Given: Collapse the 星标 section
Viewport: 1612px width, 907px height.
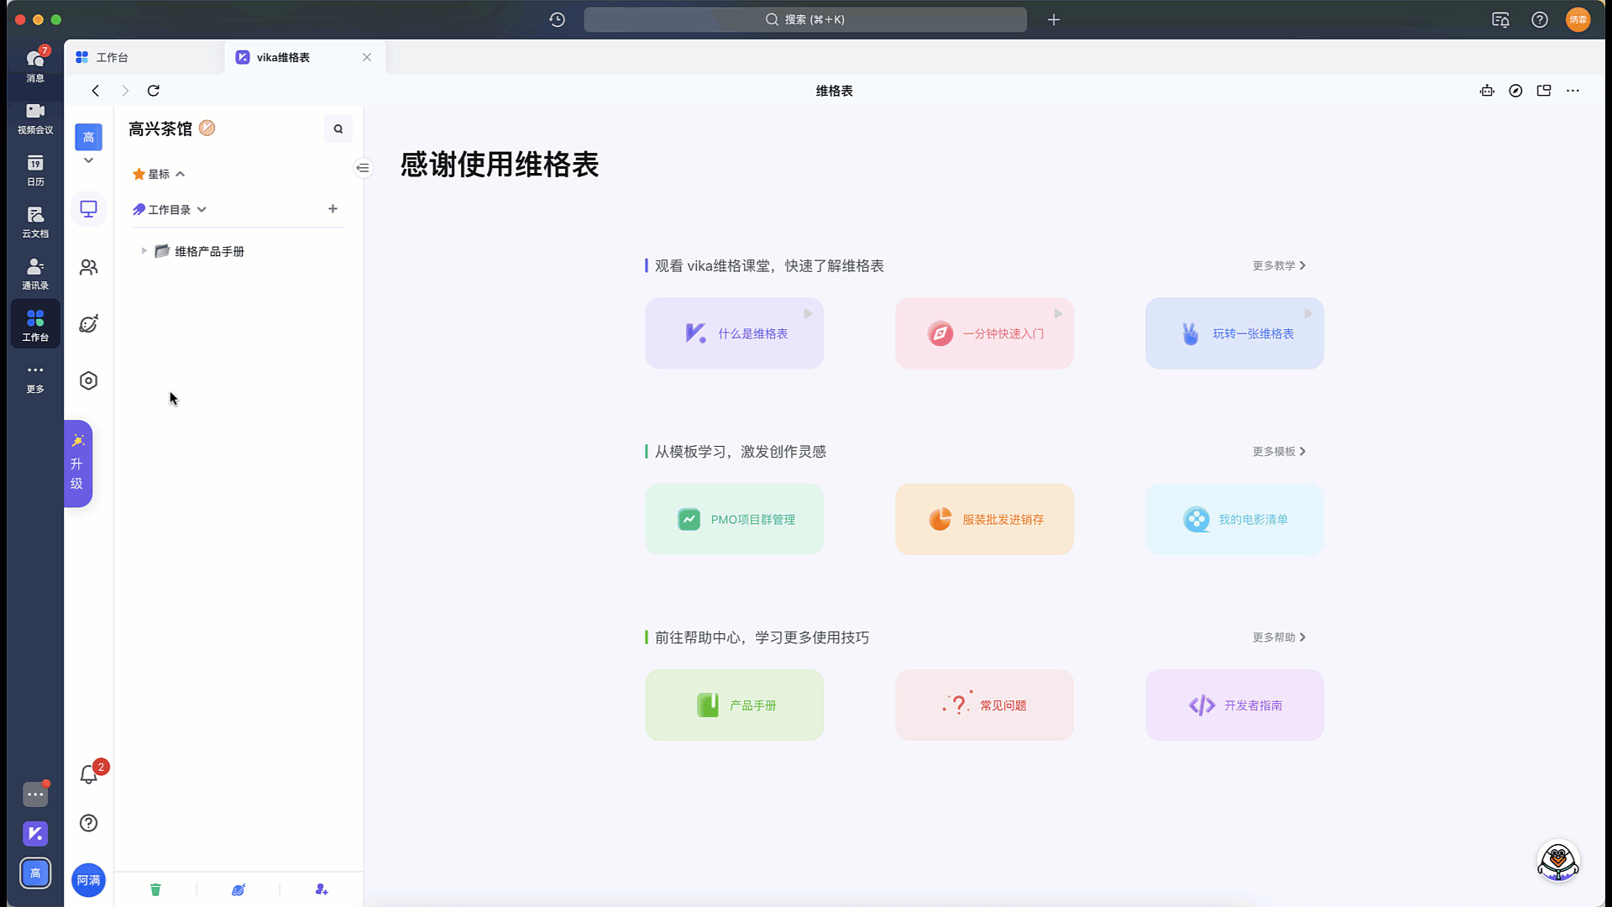Looking at the screenshot, I should tap(180, 174).
